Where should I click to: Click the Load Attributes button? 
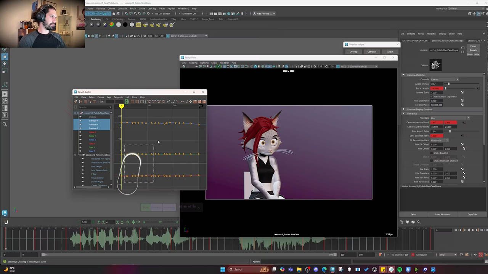443,214
